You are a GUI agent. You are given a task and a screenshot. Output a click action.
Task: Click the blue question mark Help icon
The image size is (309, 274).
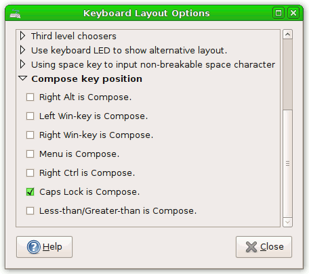click(34, 247)
